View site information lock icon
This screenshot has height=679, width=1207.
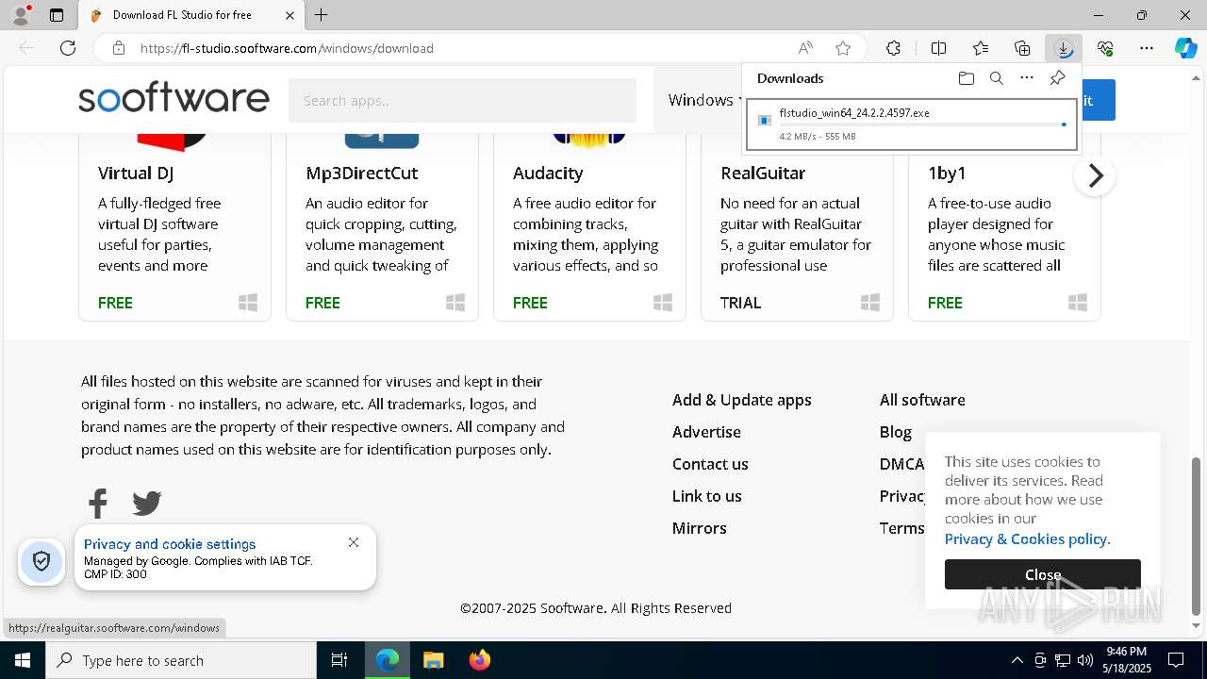click(118, 48)
